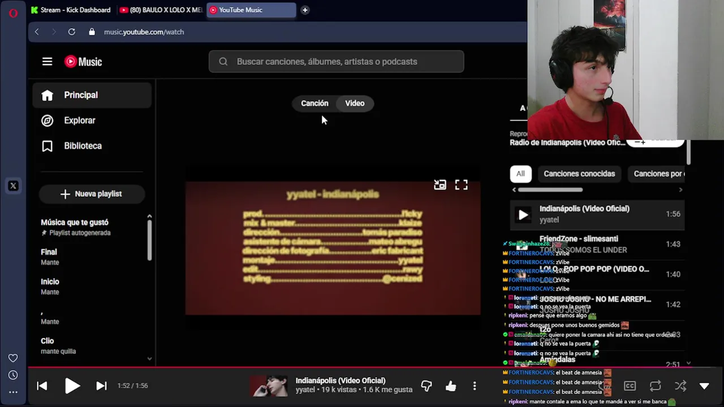Click the filter chips horizontal scrollbar
Viewport: 724px width, 407px height.
550,190
